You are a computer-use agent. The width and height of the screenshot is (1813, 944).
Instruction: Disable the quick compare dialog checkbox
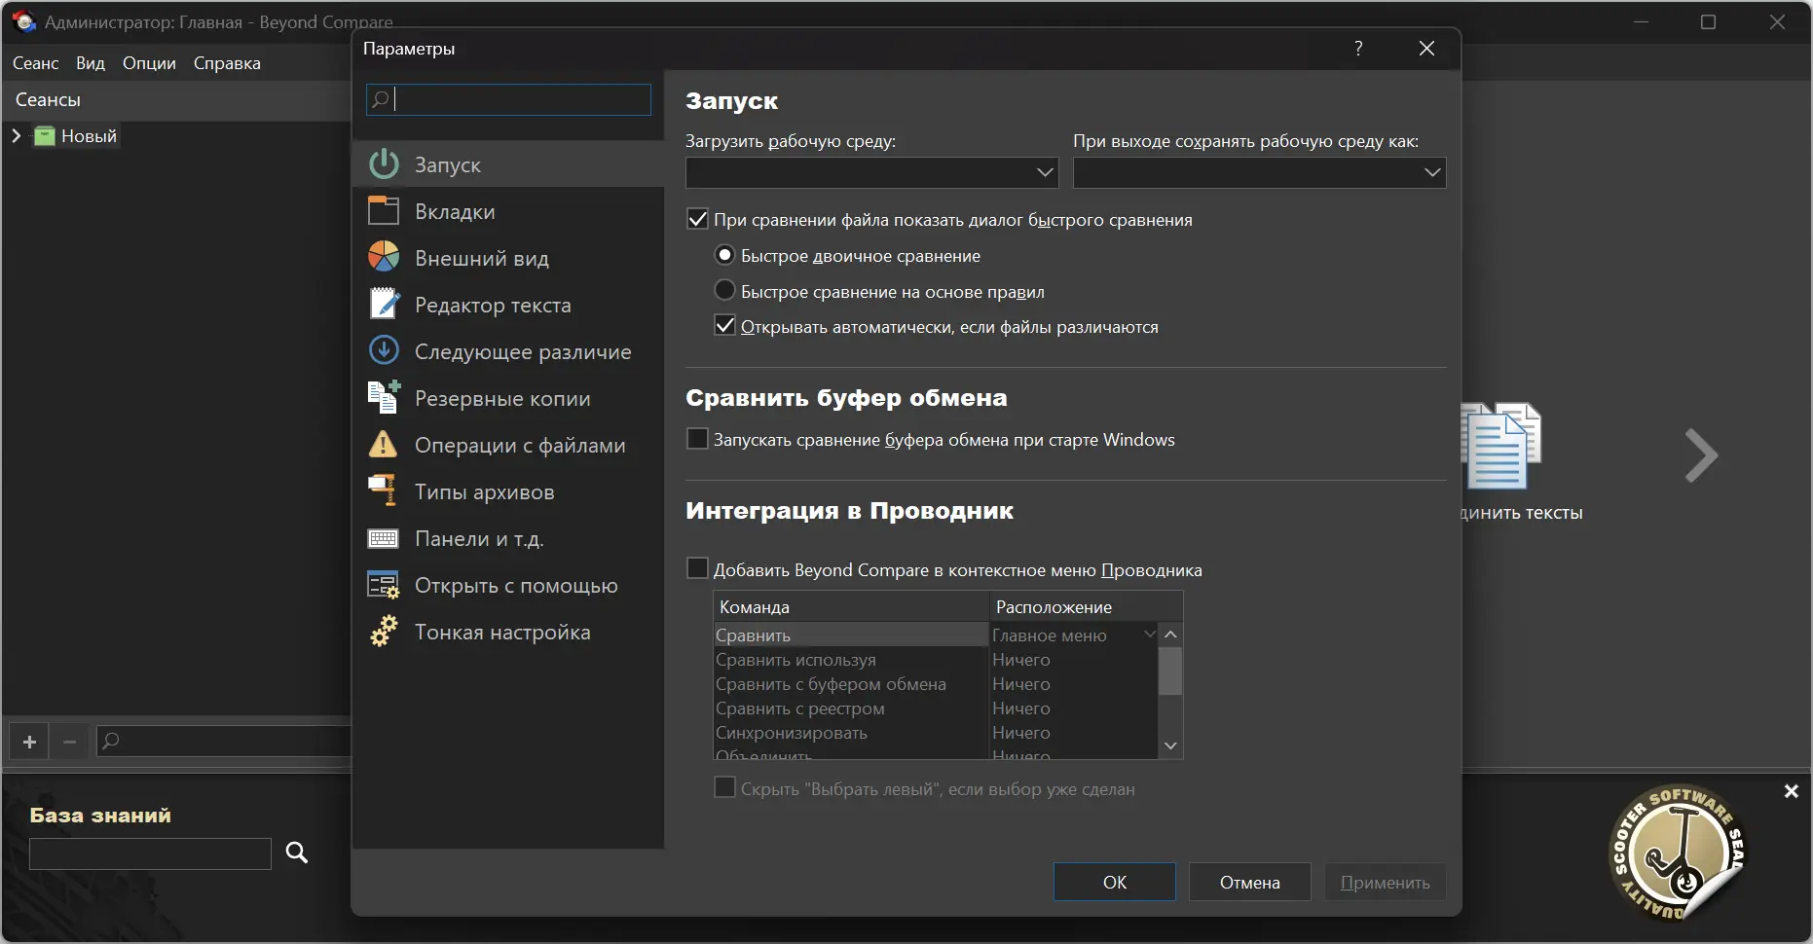click(698, 220)
